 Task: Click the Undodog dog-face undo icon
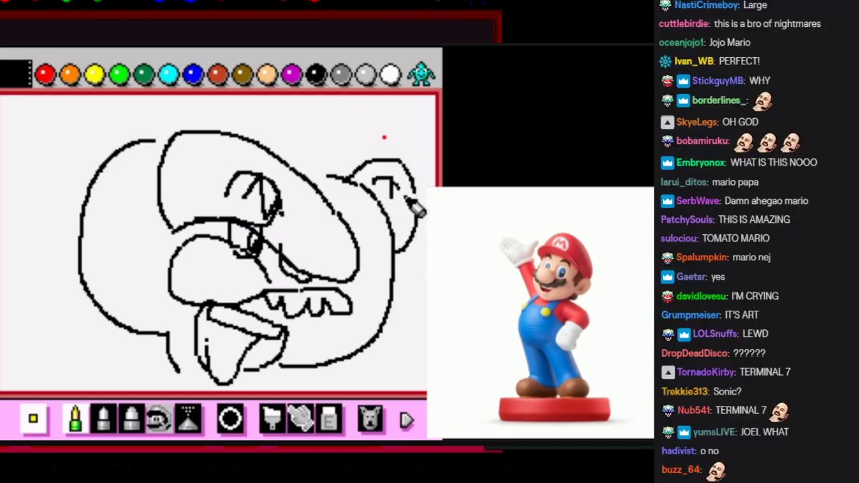click(x=370, y=420)
